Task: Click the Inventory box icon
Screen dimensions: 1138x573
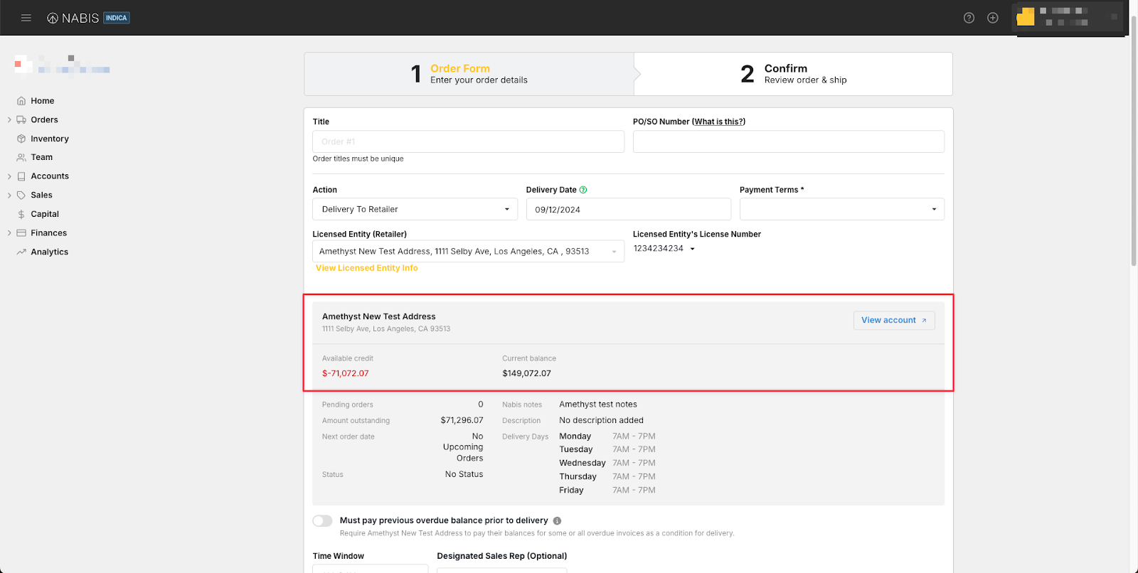Action: 21,139
